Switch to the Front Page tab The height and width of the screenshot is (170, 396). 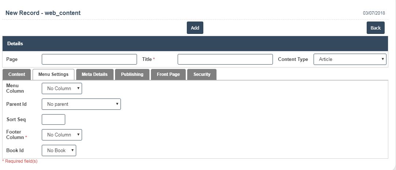click(168, 74)
